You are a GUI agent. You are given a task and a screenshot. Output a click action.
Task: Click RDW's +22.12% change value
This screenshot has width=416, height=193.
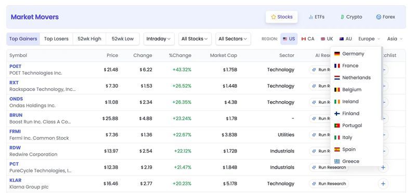(183, 151)
